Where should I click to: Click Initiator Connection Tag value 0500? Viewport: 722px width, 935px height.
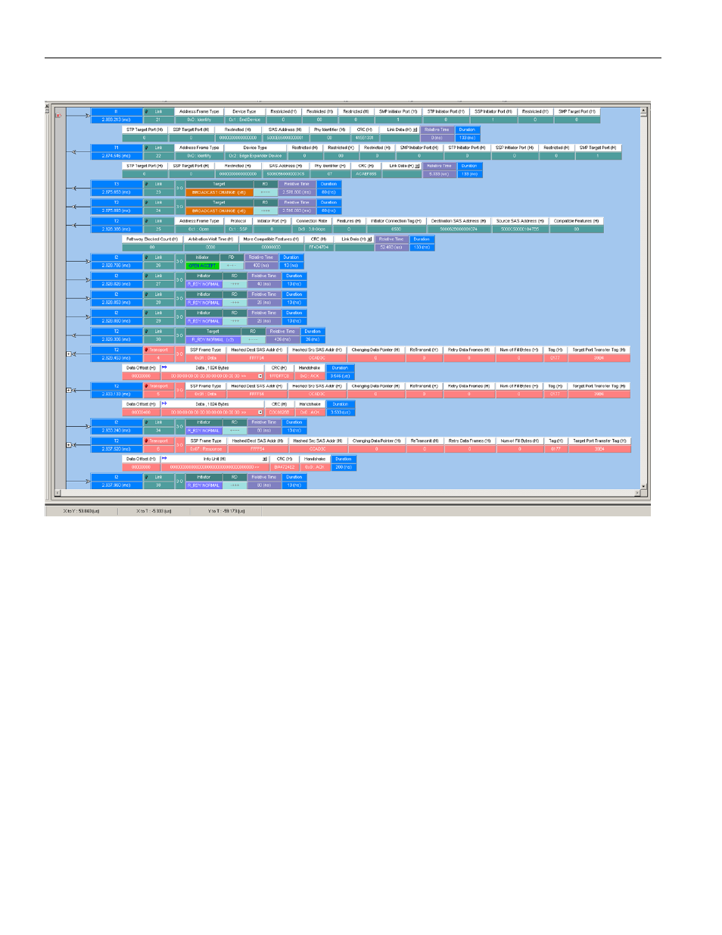click(396, 229)
